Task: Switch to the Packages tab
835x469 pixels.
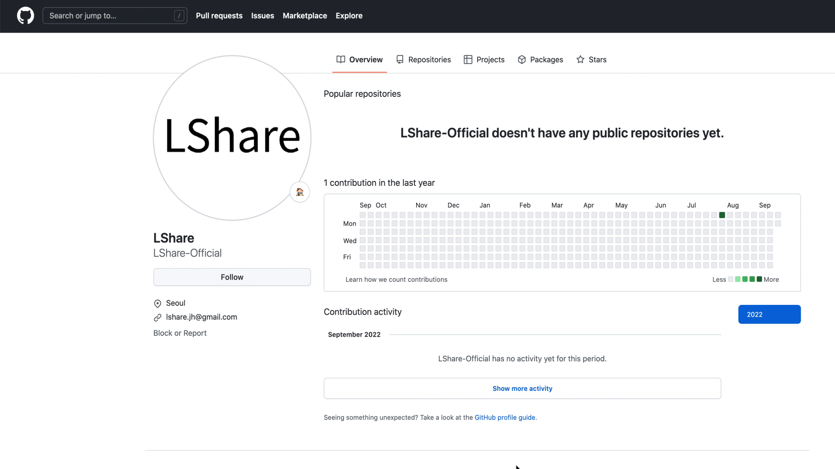Action: [540, 59]
